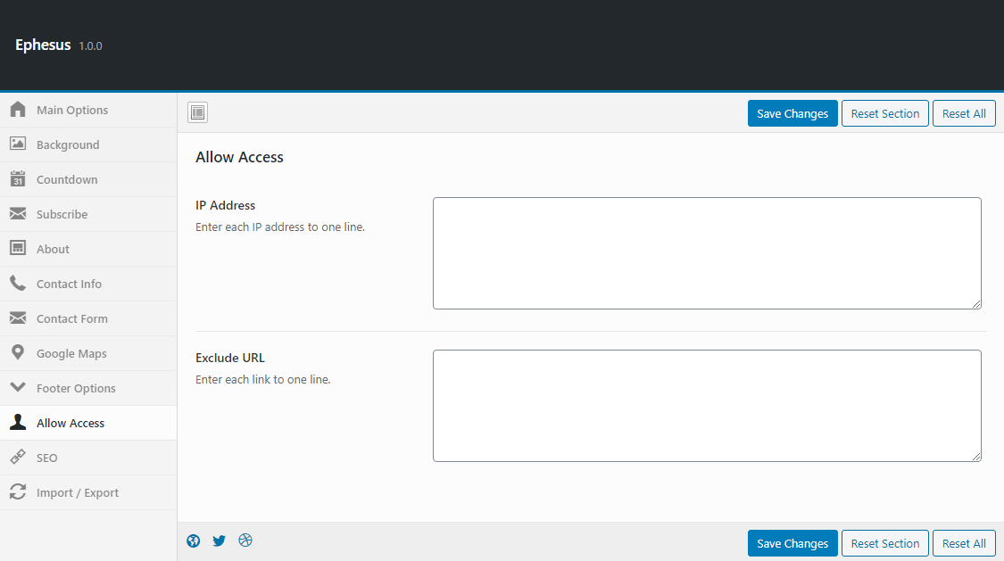
Task: Click the Import / Export refresh icon
Action: coord(18,492)
